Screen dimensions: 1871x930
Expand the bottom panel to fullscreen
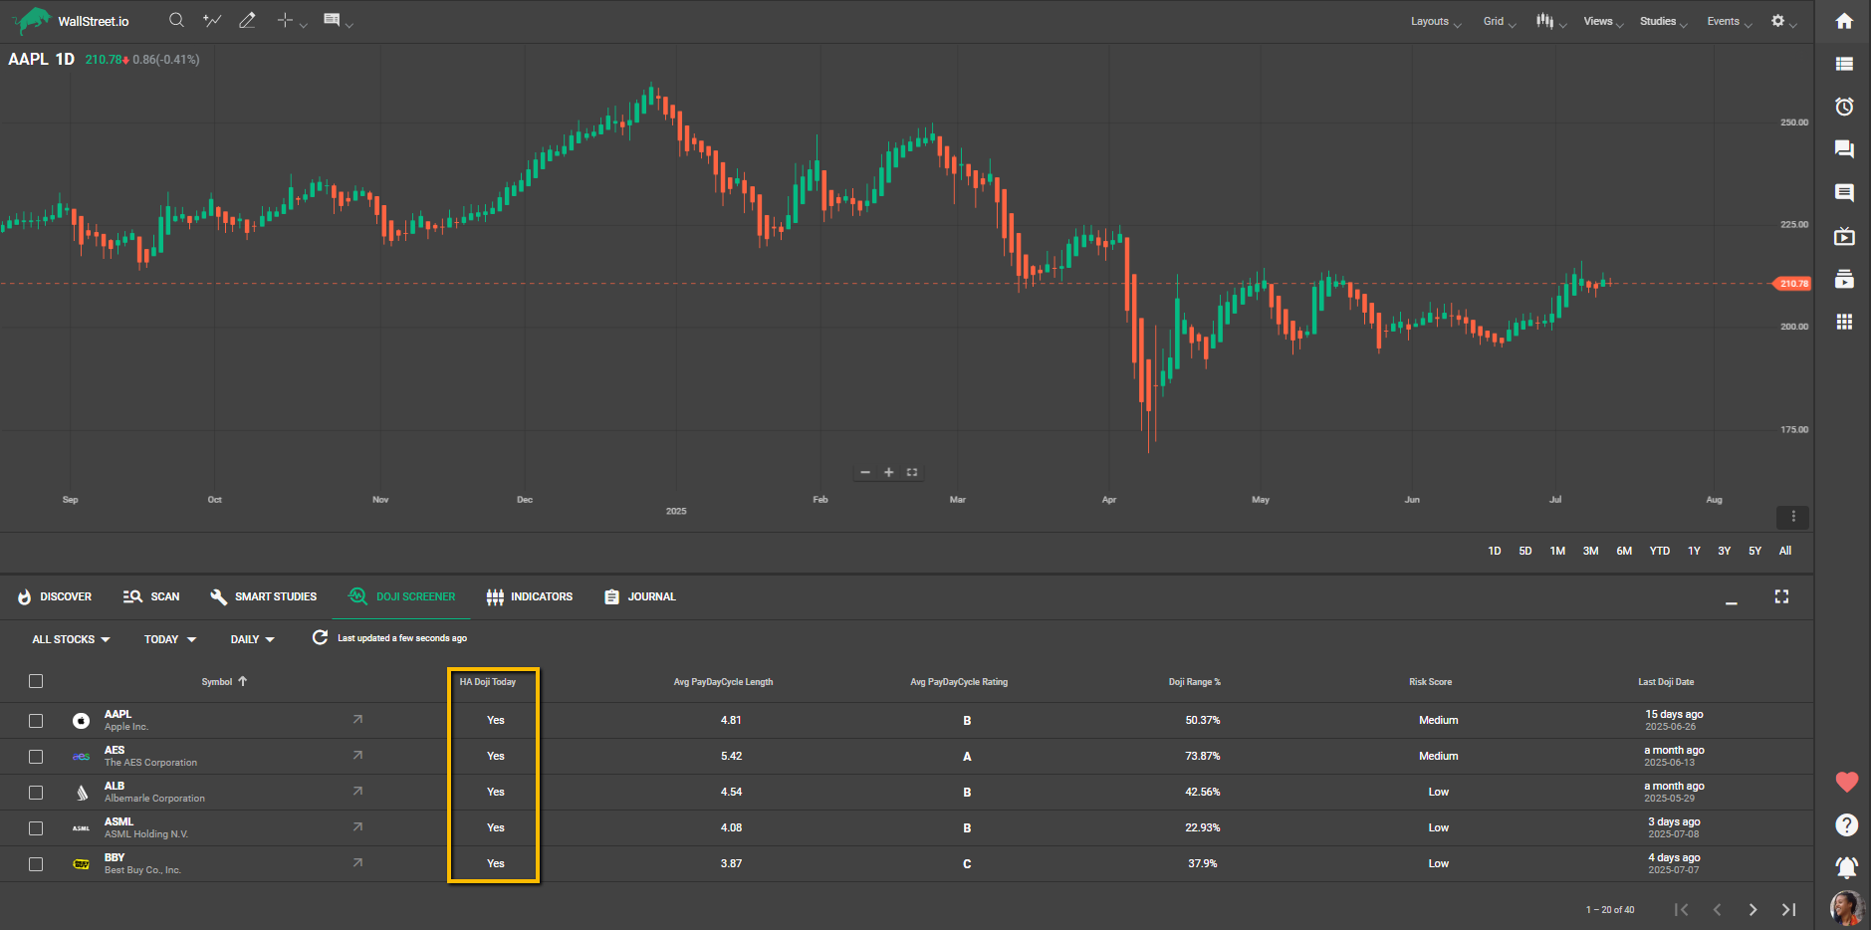tap(1781, 596)
